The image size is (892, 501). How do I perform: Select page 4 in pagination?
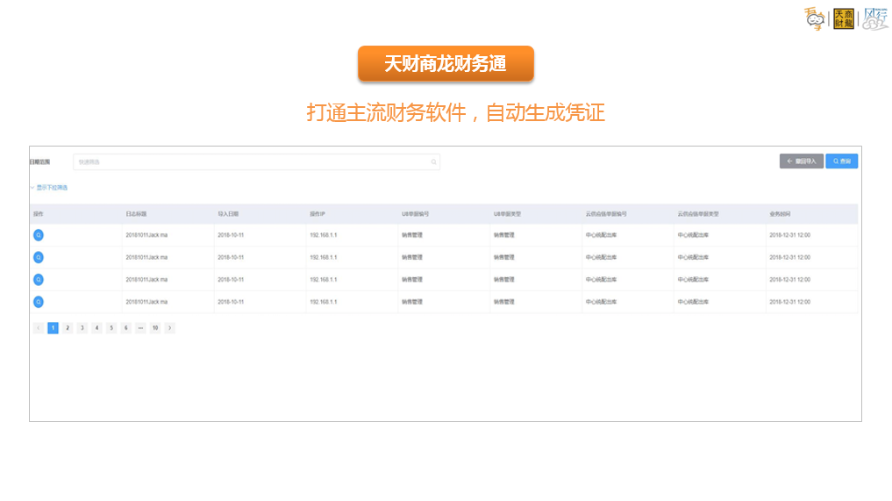(x=96, y=328)
